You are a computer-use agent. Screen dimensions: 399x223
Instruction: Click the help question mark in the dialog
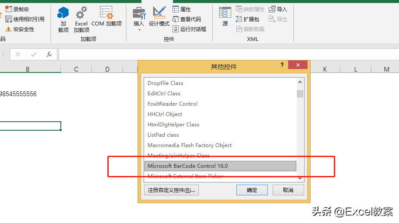pos(282,65)
